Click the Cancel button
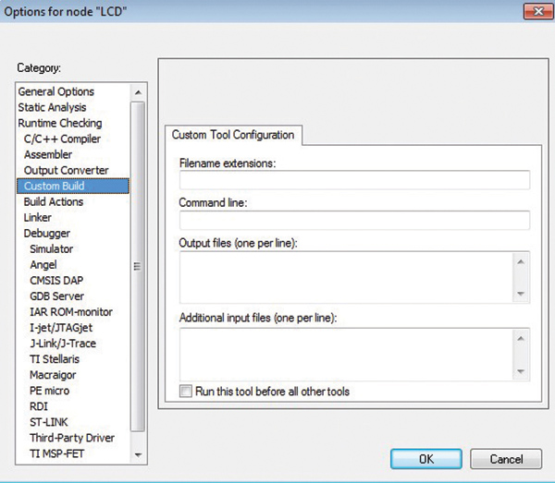The height and width of the screenshot is (483, 555). click(x=506, y=459)
